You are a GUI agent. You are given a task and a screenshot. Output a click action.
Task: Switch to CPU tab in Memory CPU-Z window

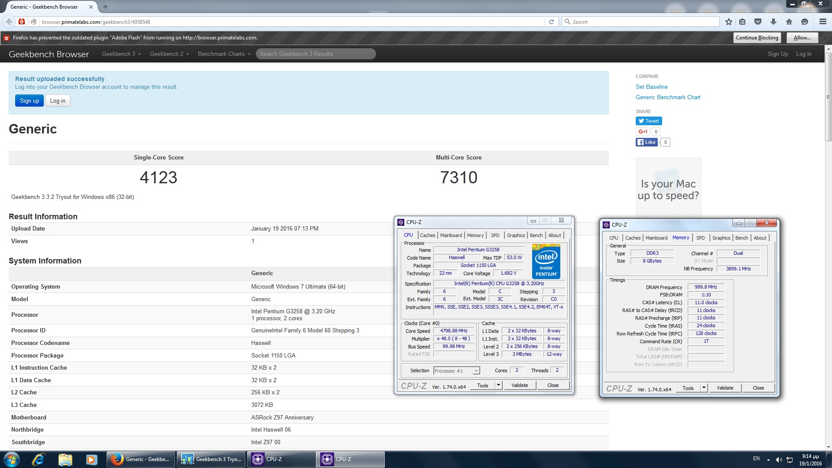pyautogui.click(x=614, y=238)
